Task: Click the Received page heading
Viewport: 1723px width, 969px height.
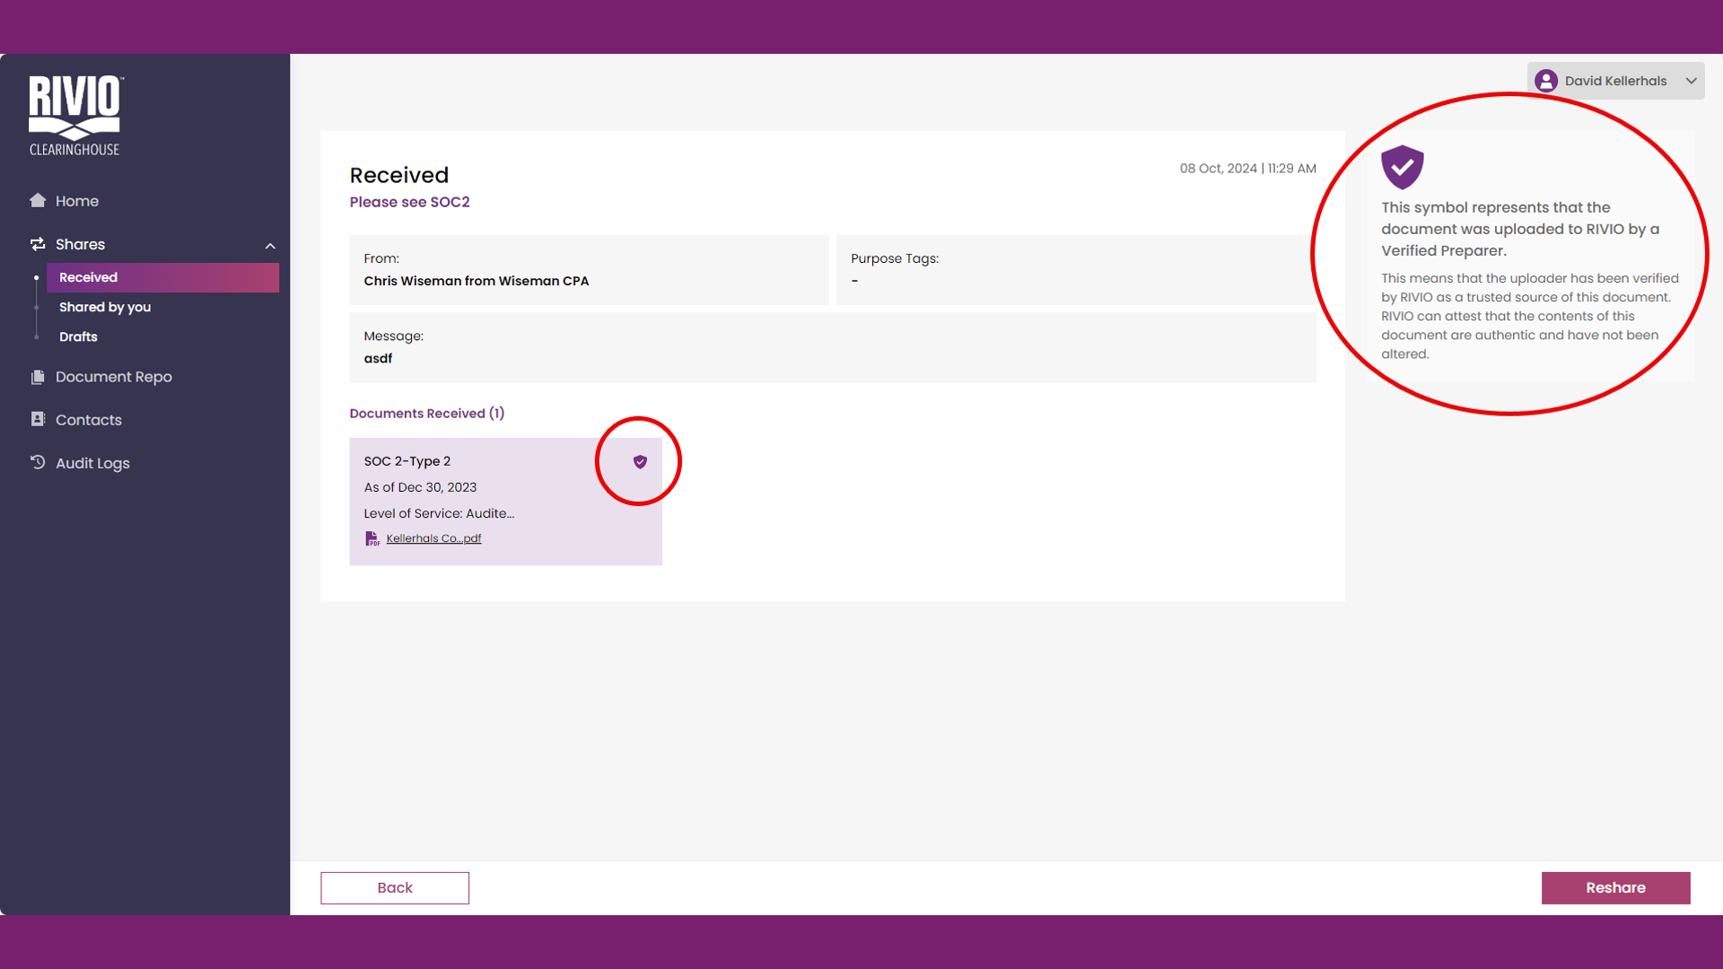Action: point(399,175)
